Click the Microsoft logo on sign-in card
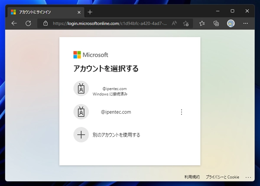260x186 pixels. pyautogui.click(x=91, y=55)
